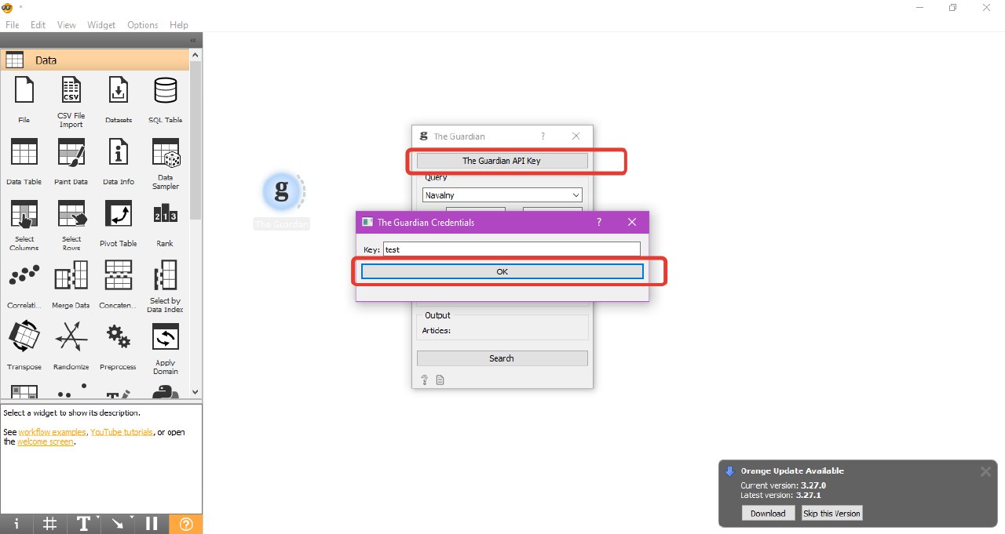1005x534 pixels.
Task: Click The Guardian API Key button
Action: tap(502, 161)
